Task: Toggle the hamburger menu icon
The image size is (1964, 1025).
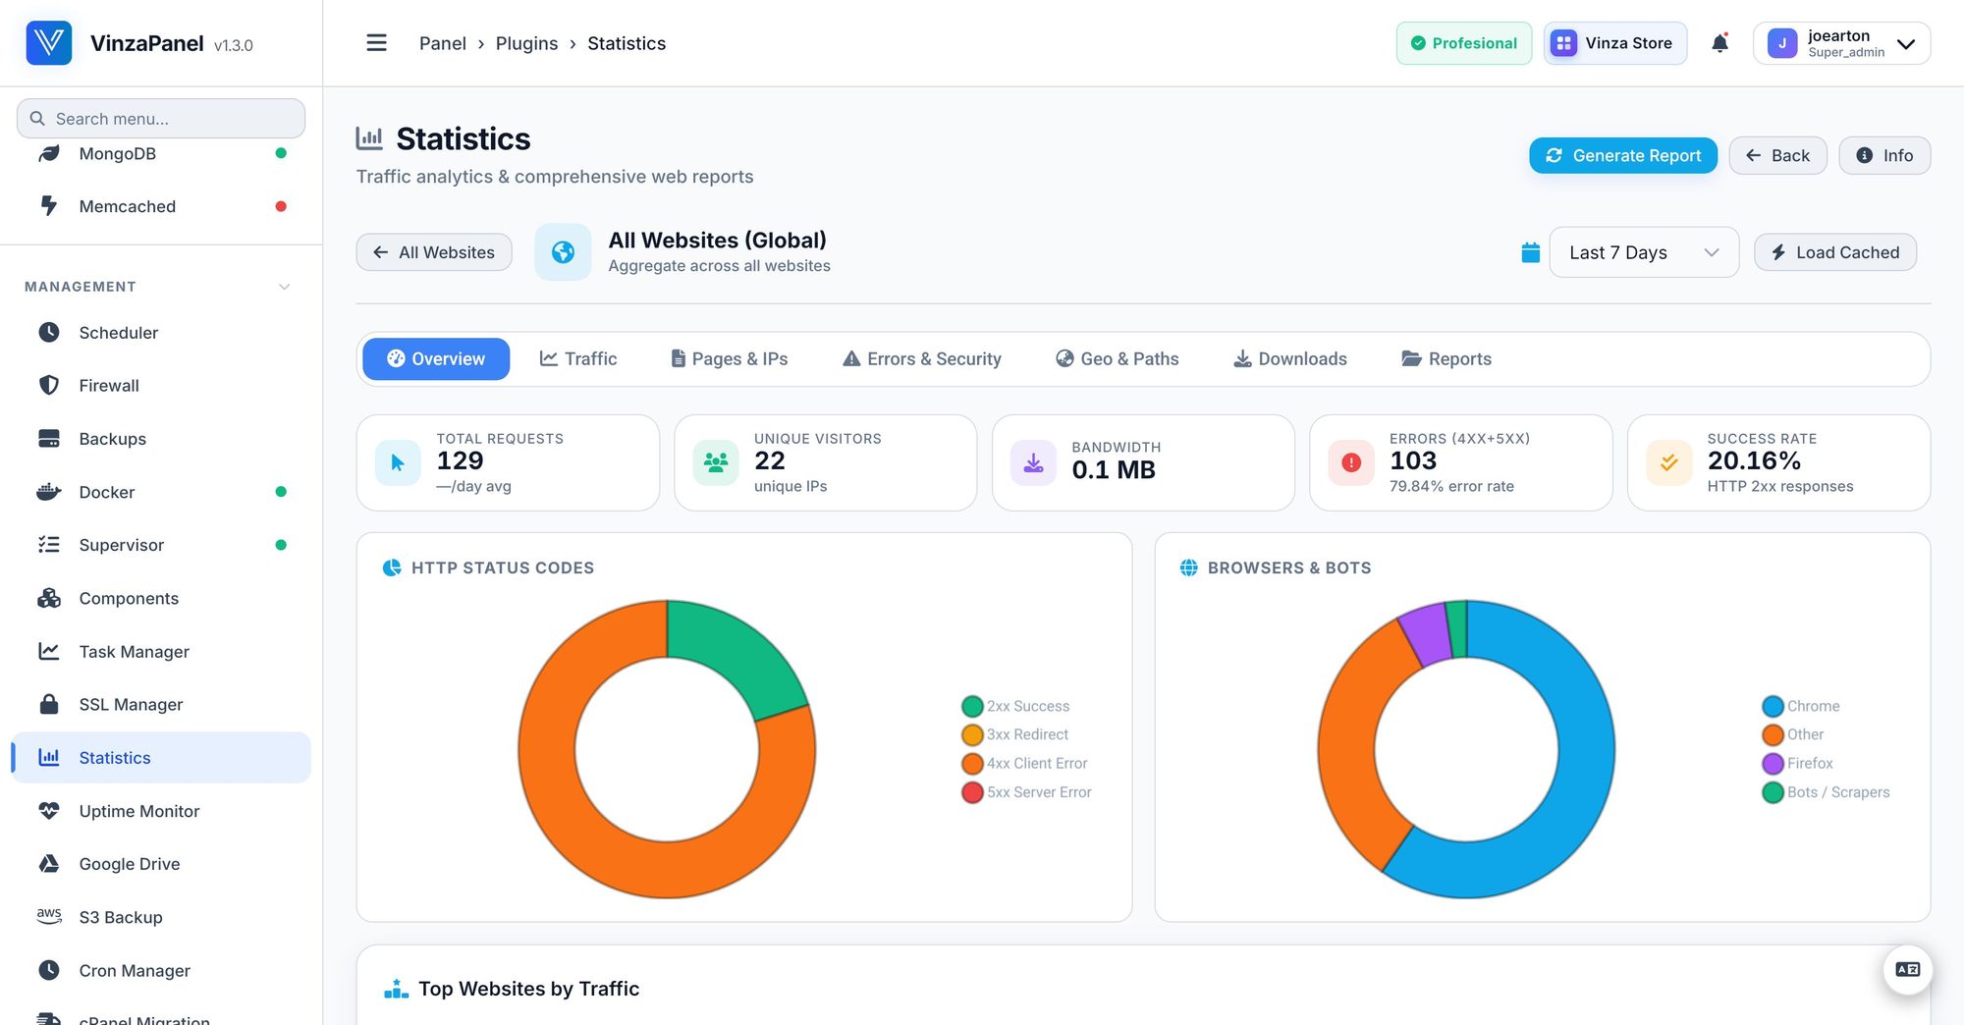Action: coord(376,43)
